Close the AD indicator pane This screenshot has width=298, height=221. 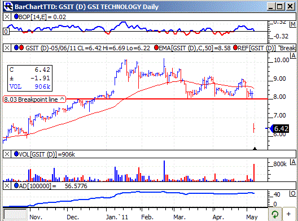(x=7, y=185)
